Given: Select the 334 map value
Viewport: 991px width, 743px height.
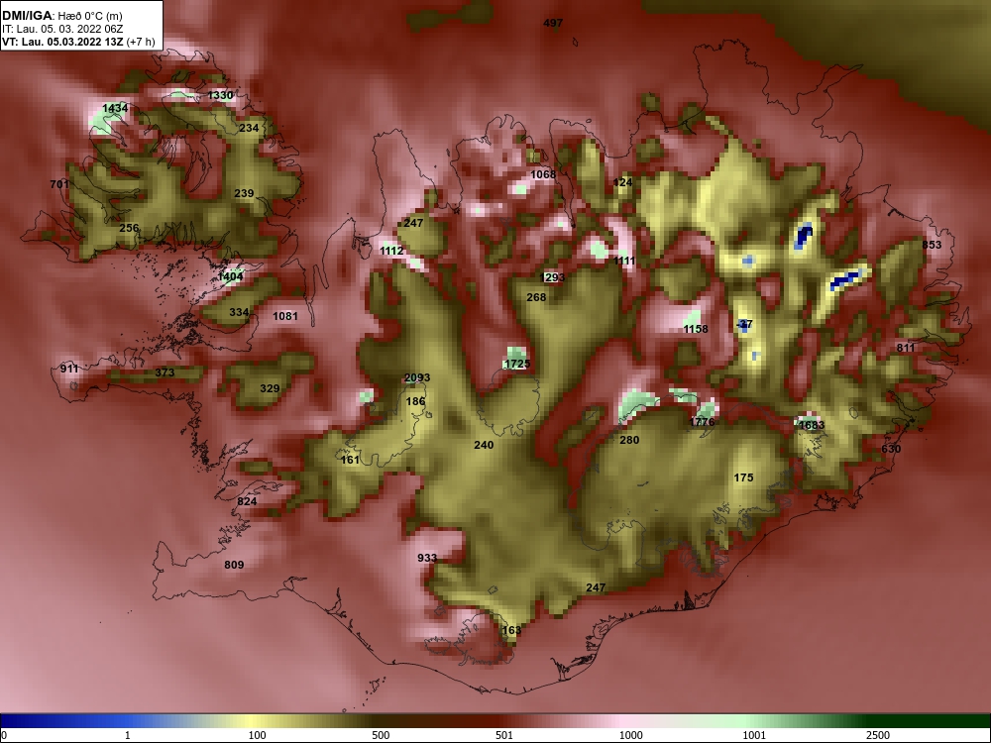Looking at the screenshot, I should pos(239,312).
